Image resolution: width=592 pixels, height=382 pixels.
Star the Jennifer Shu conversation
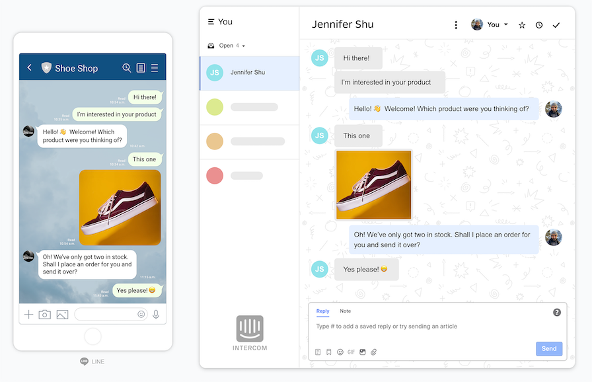point(522,24)
